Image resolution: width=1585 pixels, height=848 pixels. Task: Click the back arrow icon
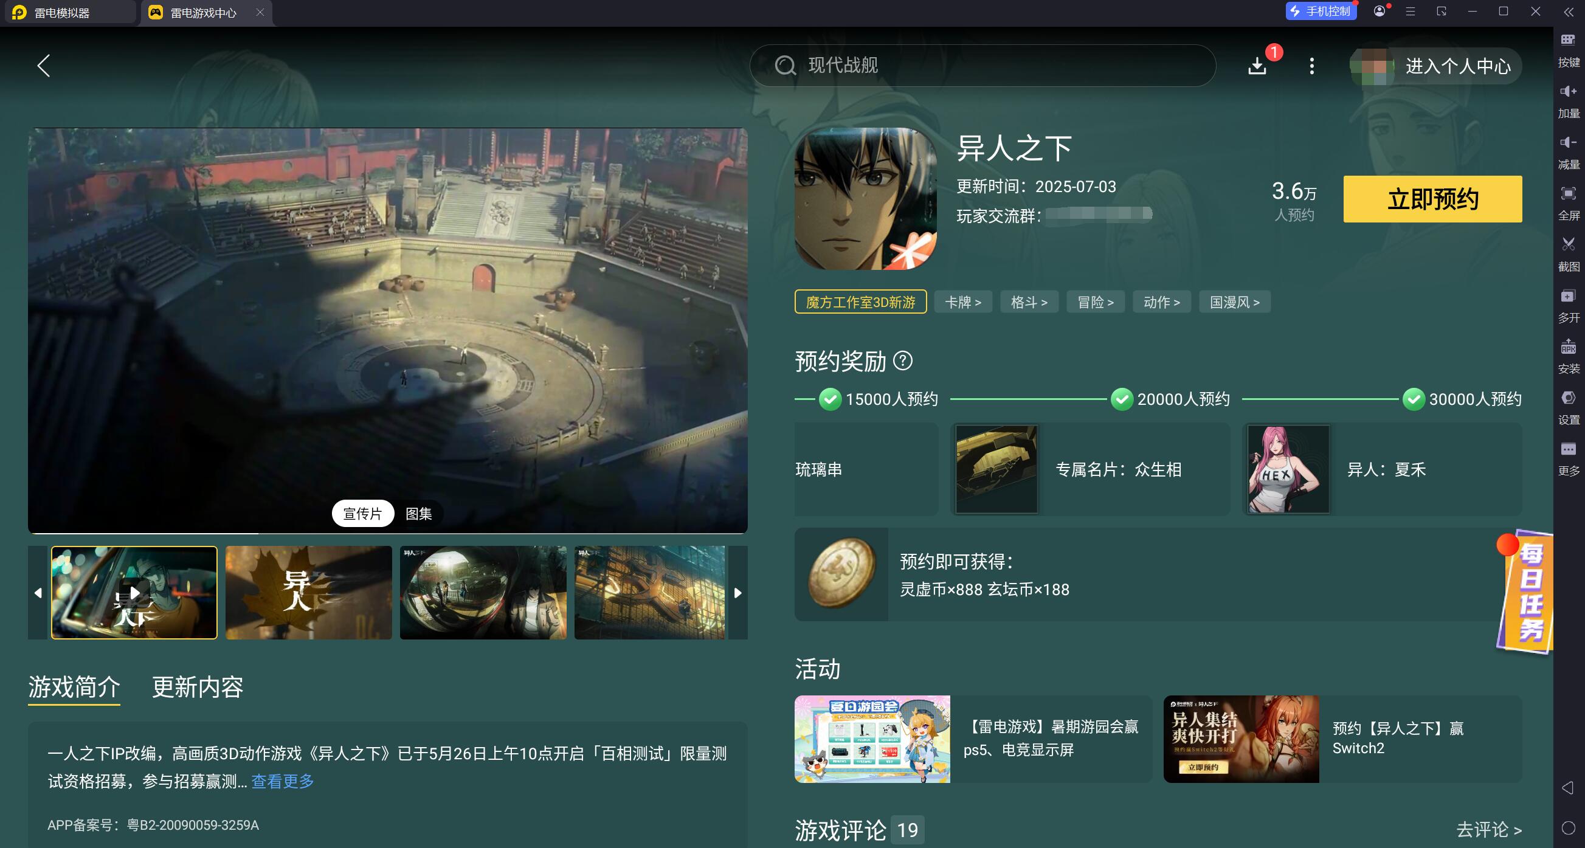(x=43, y=66)
